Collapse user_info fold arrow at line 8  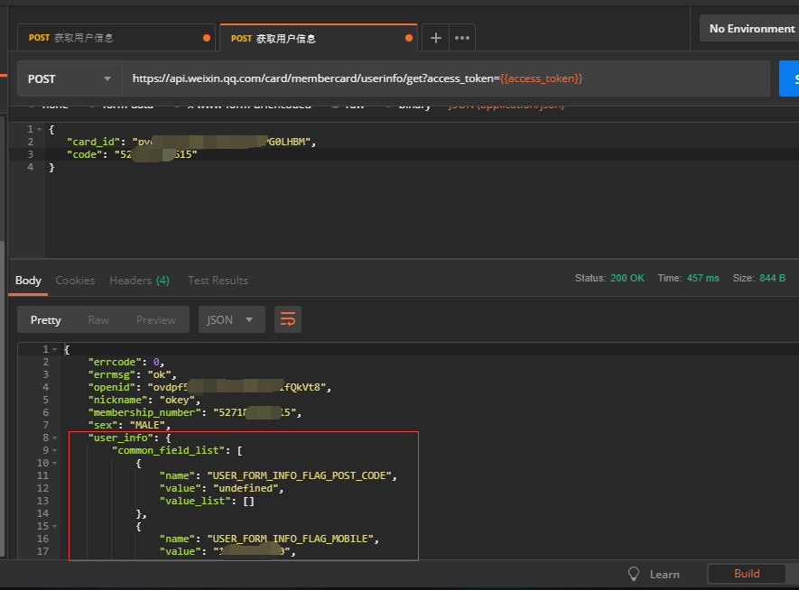54,438
